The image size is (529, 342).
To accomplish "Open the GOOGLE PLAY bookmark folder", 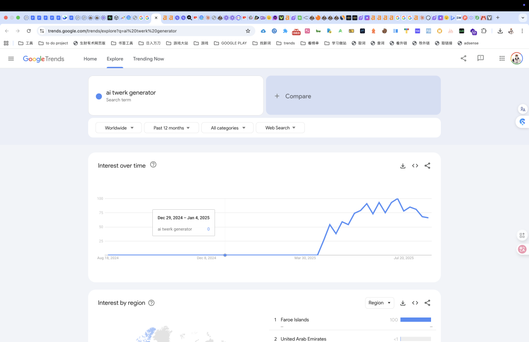I will click(x=230, y=43).
